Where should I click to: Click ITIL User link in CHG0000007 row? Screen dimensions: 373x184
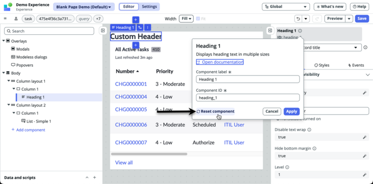tap(234, 143)
